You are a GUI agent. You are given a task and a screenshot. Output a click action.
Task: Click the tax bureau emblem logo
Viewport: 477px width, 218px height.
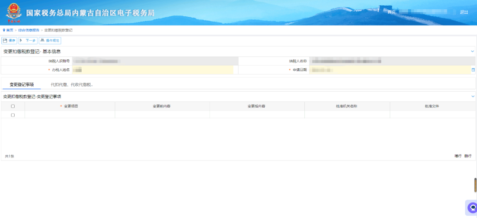coord(13,12)
